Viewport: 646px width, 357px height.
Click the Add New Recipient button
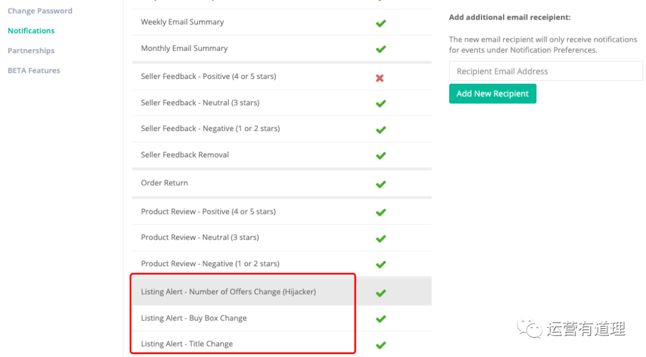(x=492, y=93)
